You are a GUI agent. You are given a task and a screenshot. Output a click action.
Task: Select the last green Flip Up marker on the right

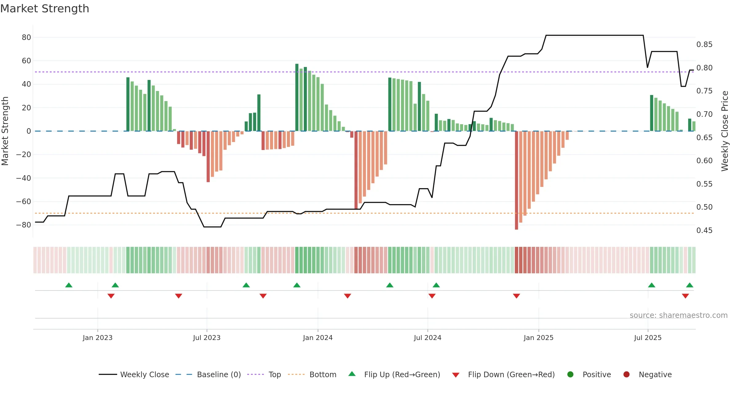[690, 285]
